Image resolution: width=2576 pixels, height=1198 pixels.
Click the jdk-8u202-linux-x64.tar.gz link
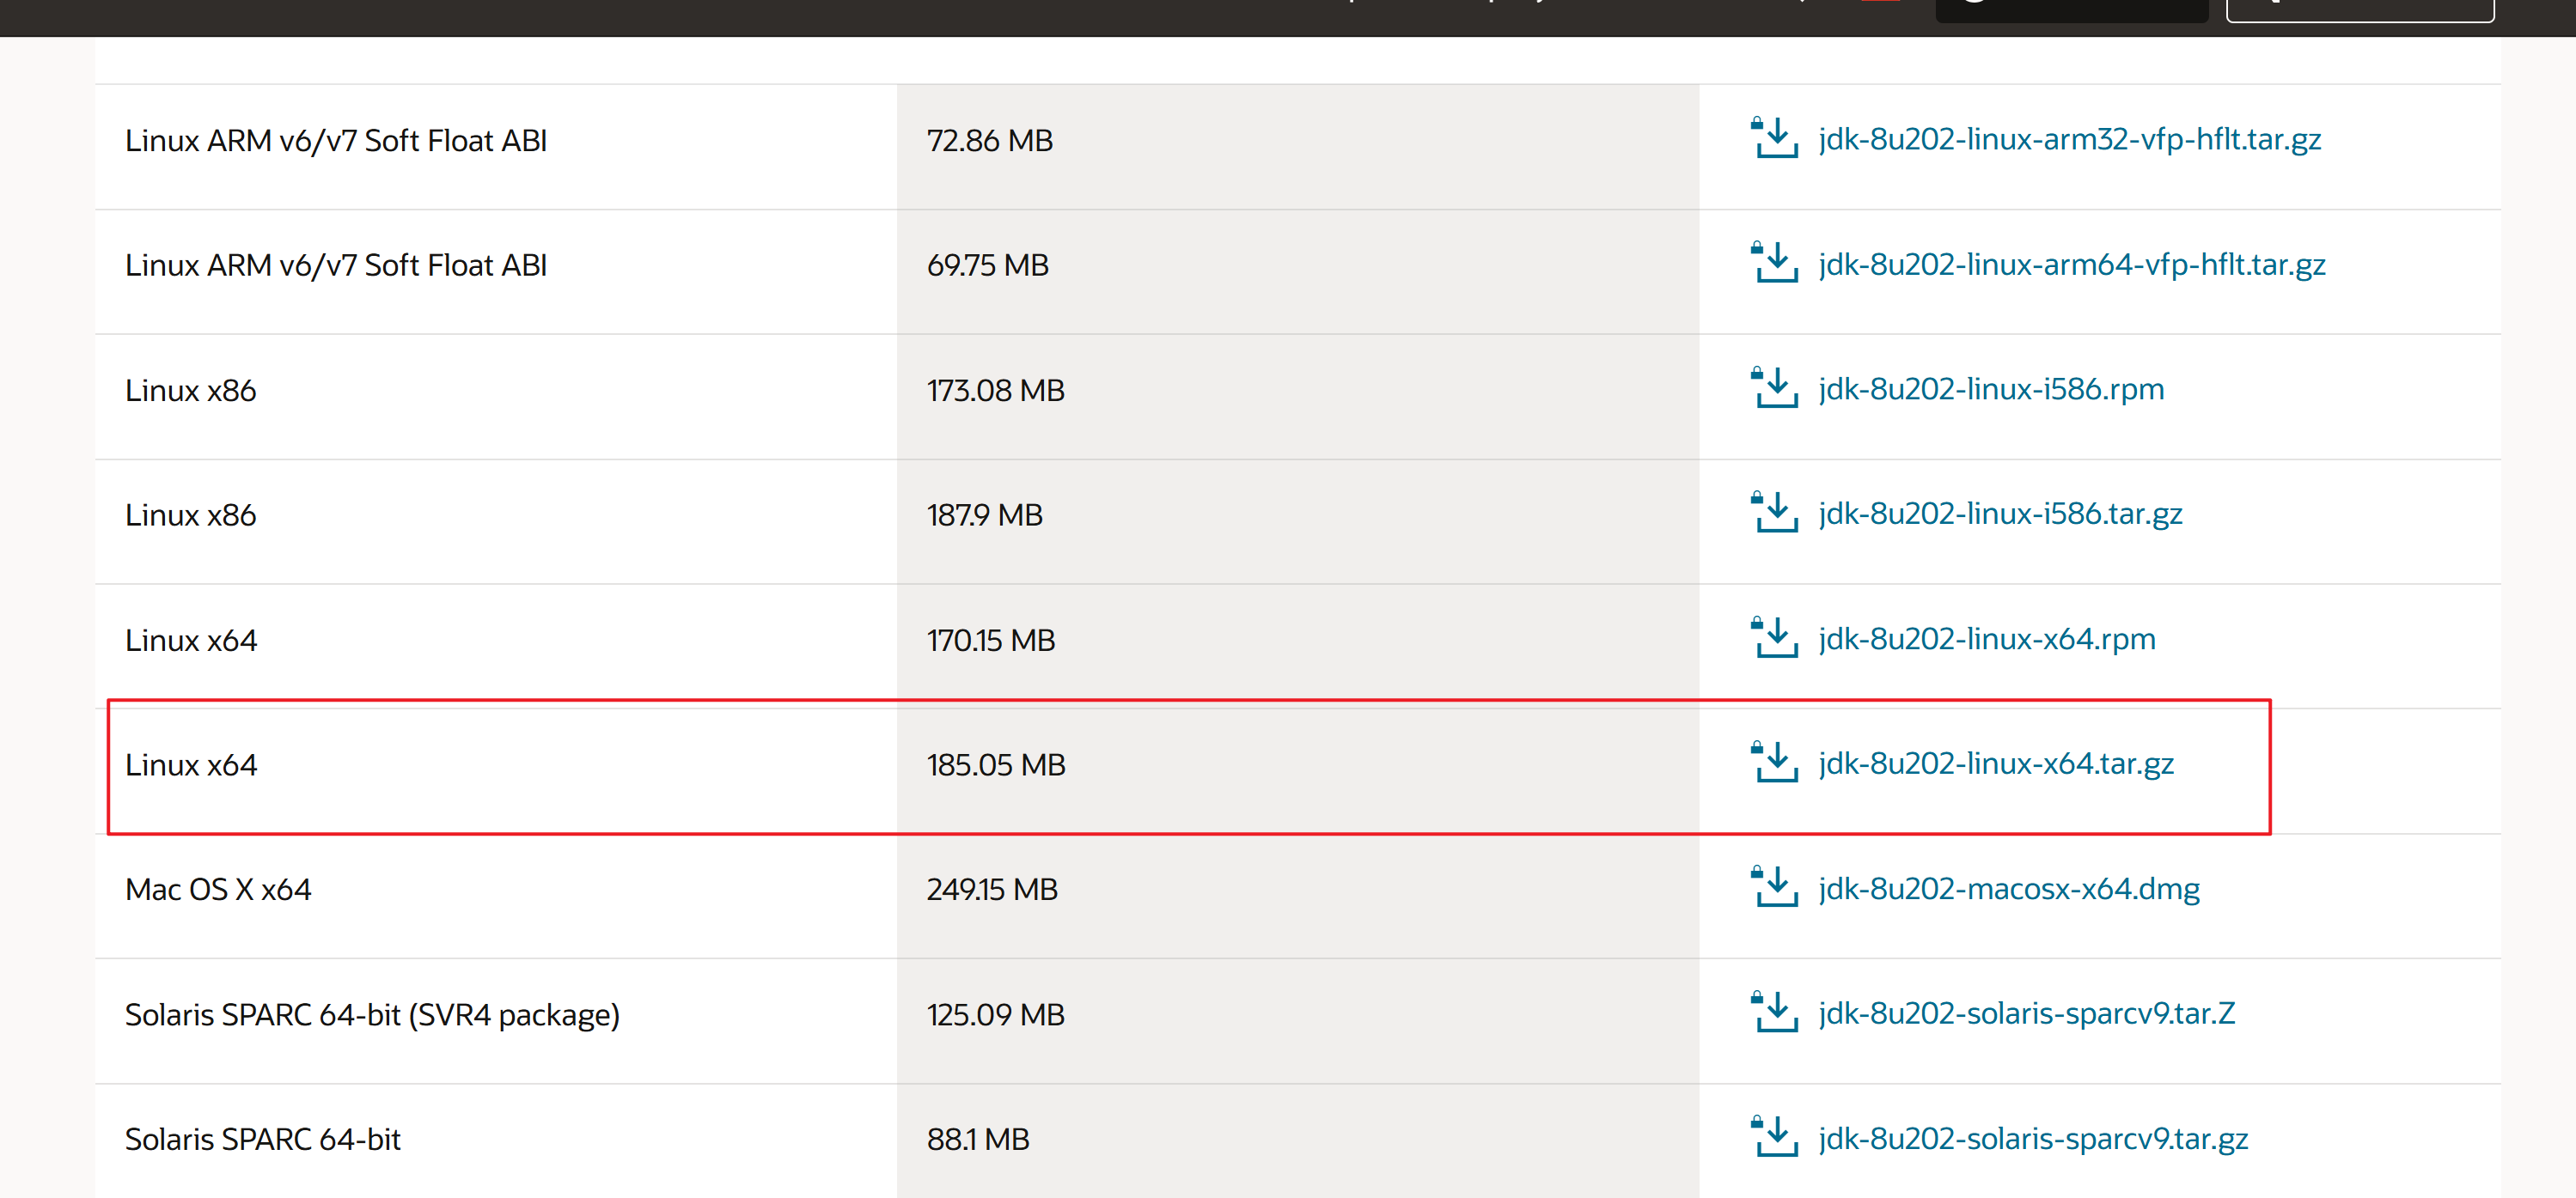pyautogui.click(x=1995, y=763)
